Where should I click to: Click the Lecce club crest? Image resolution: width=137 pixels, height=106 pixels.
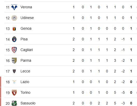[14, 71]
